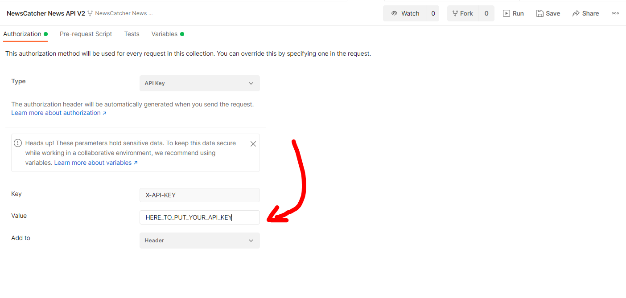Dismiss the Heads up warning banner
Image resolution: width=626 pixels, height=298 pixels.
253,144
